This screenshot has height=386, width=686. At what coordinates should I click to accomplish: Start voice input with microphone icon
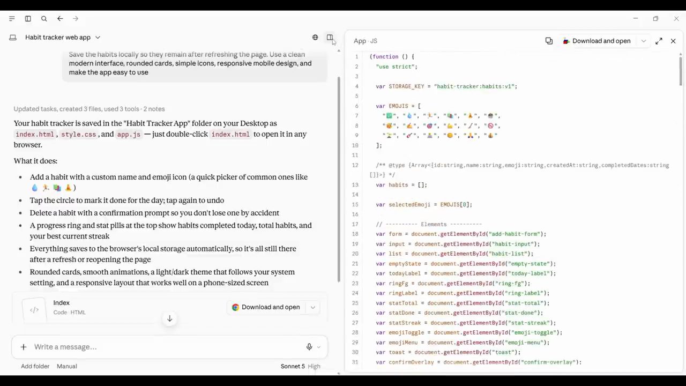309,347
